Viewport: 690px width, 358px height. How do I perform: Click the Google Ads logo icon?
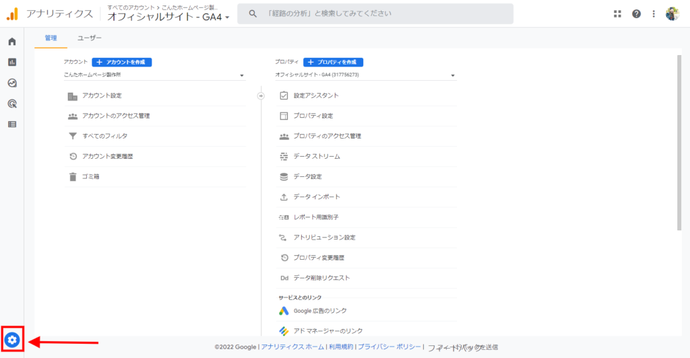click(284, 311)
